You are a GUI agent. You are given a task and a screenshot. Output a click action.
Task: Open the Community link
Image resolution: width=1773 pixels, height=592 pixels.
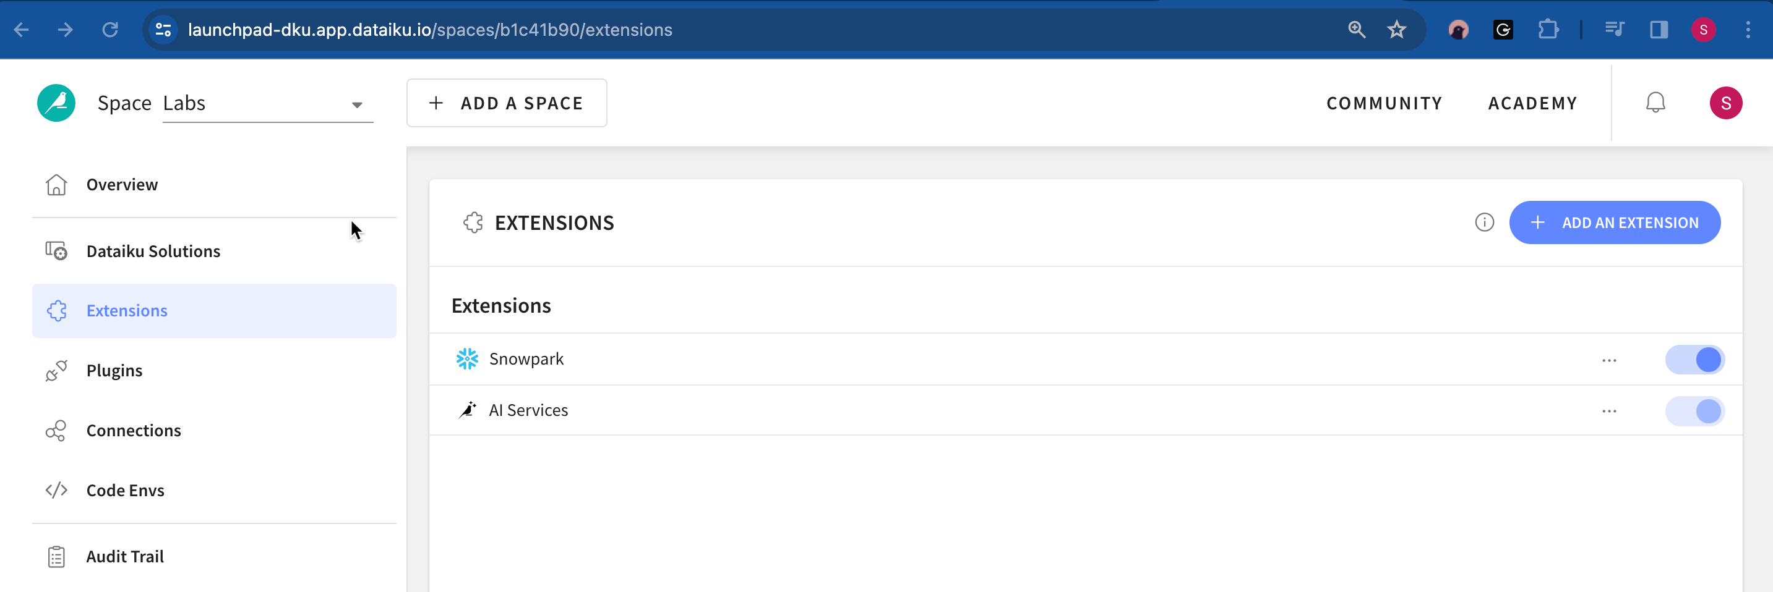[x=1384, y=103]
